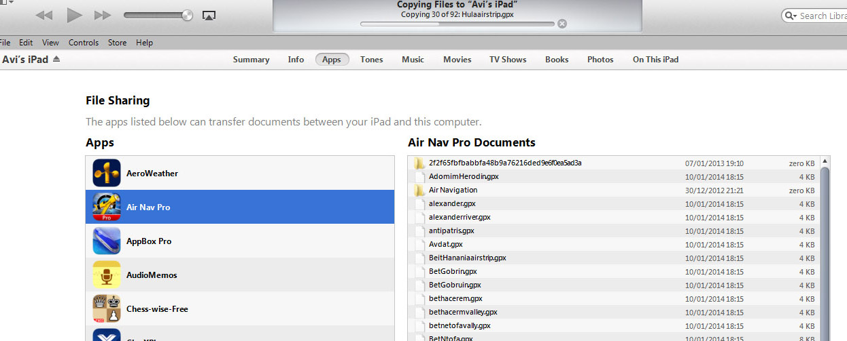Cancel the file copy operation
The width and height of the screenshot is (847, 341).
click(x=561, y=24)
